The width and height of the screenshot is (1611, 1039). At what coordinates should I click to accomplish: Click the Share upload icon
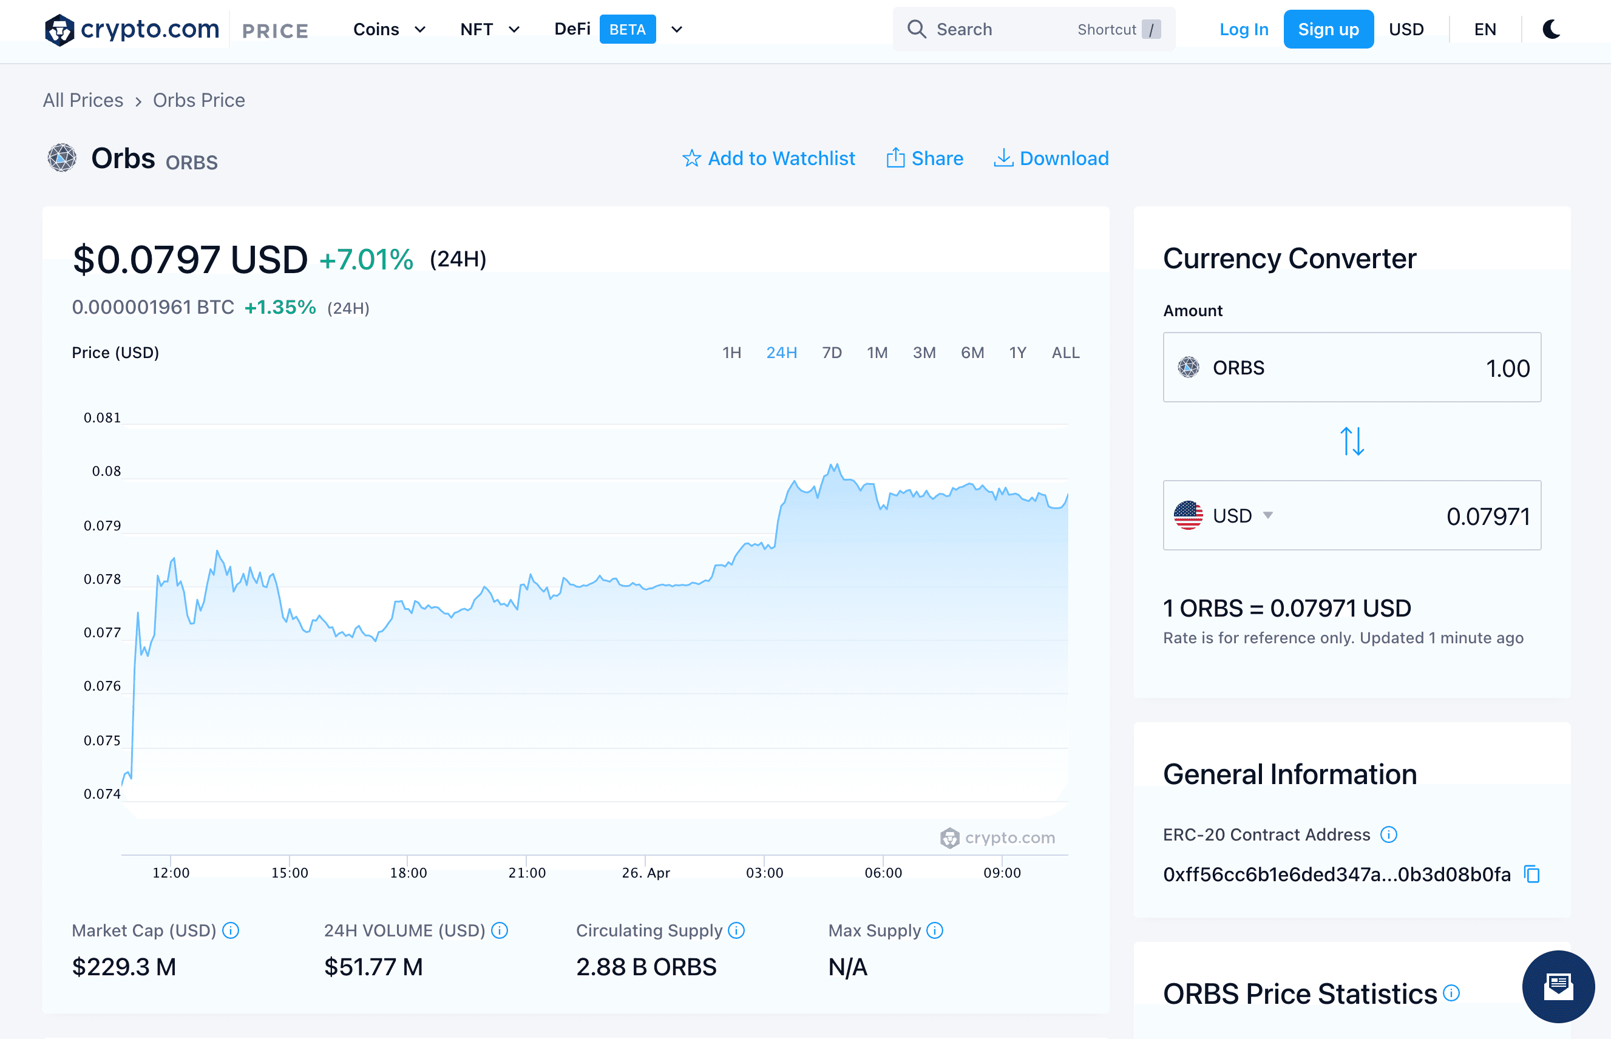tap(895, 158)
